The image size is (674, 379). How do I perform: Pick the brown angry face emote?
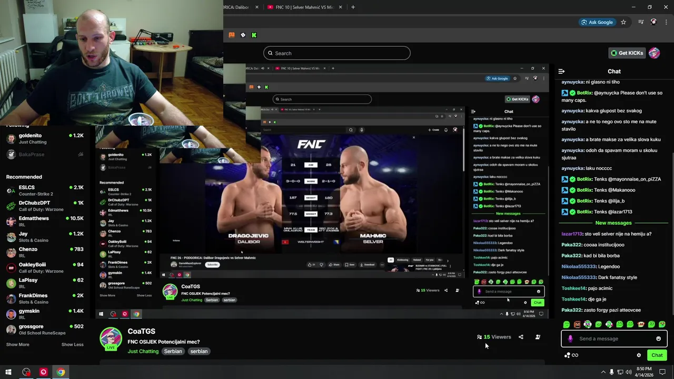(577, 324)
